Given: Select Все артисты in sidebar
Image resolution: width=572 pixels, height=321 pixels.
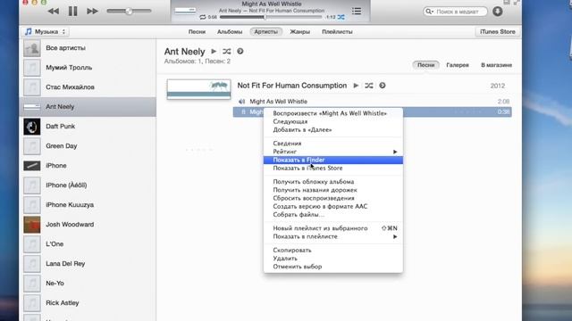Looking at the screenshot, I should pos(88,48).
